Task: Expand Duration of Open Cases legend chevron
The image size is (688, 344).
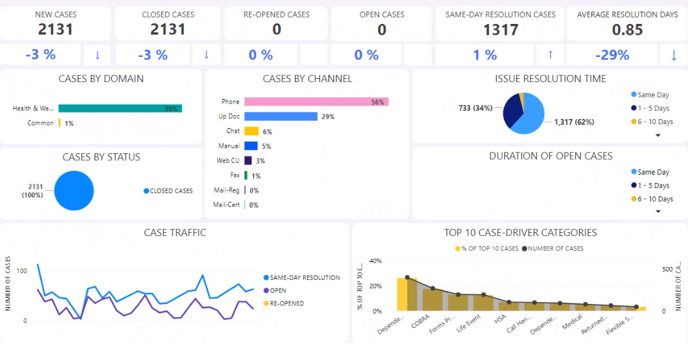Action: (658, 211)
